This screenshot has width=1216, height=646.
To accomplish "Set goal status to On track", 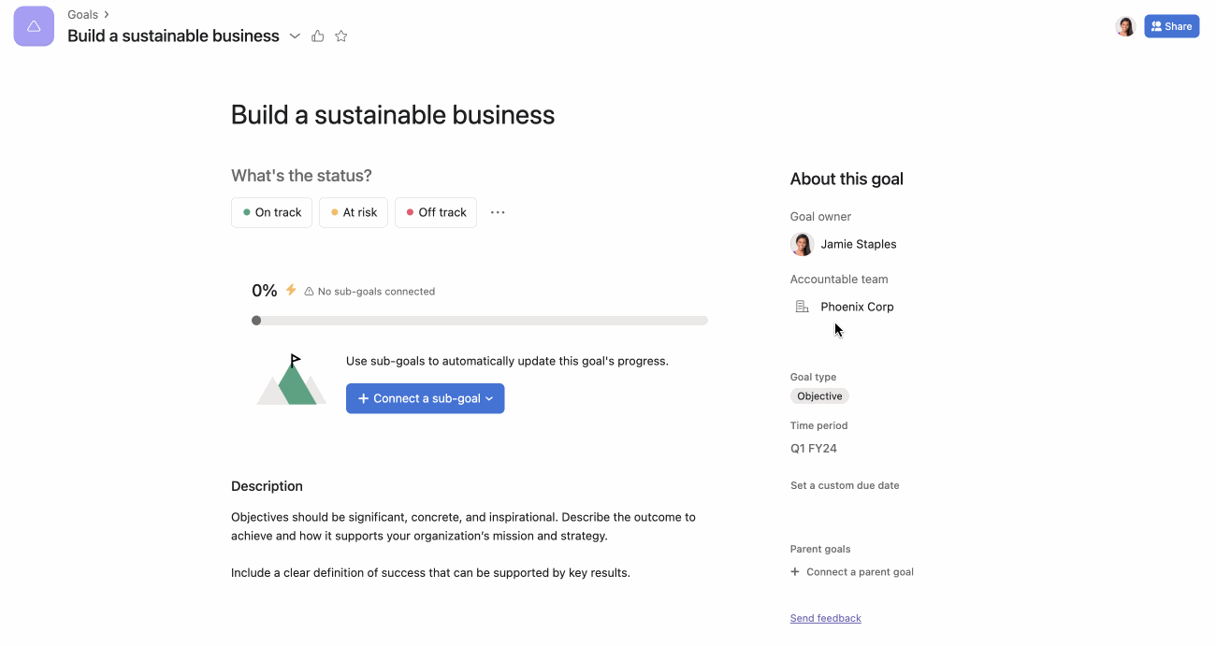I will coord(271,212).
